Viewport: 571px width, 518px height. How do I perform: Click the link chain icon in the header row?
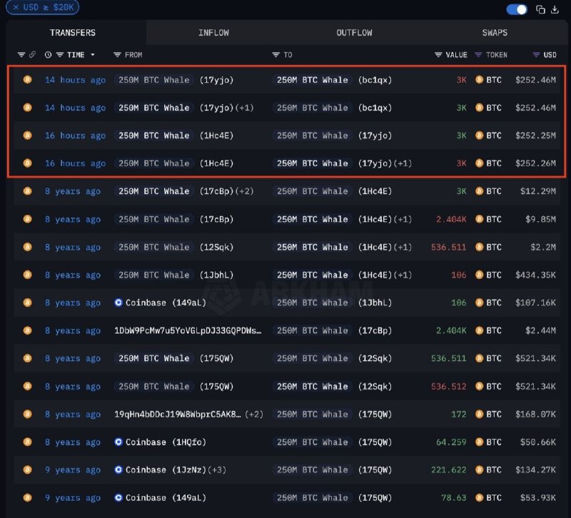click(x=32, y=55)
